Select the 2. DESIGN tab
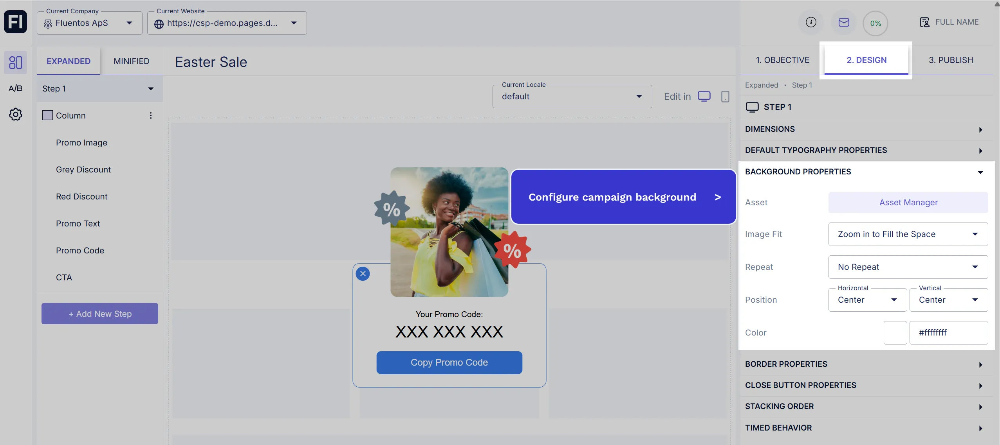Viewport: 1000px width, 445px height. coord(866,60)
